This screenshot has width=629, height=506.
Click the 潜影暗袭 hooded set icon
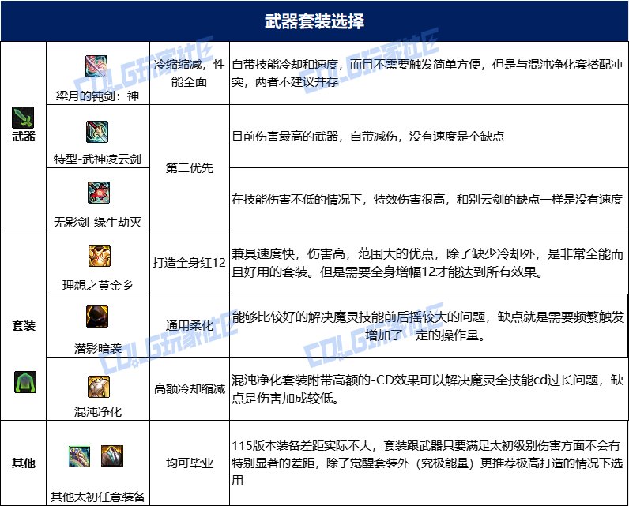tap(97, 317)
